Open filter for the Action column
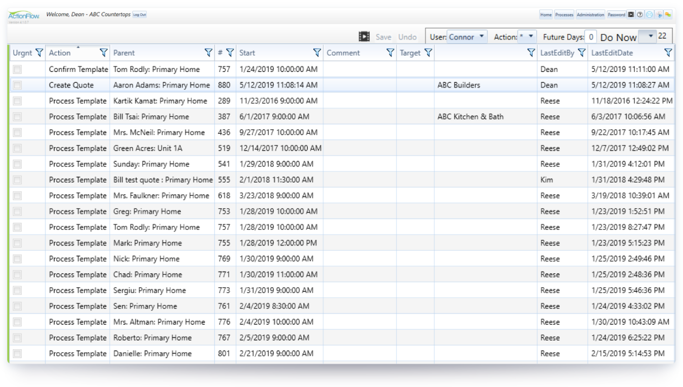This screenshot has height=387, width=683. point(103,53)
